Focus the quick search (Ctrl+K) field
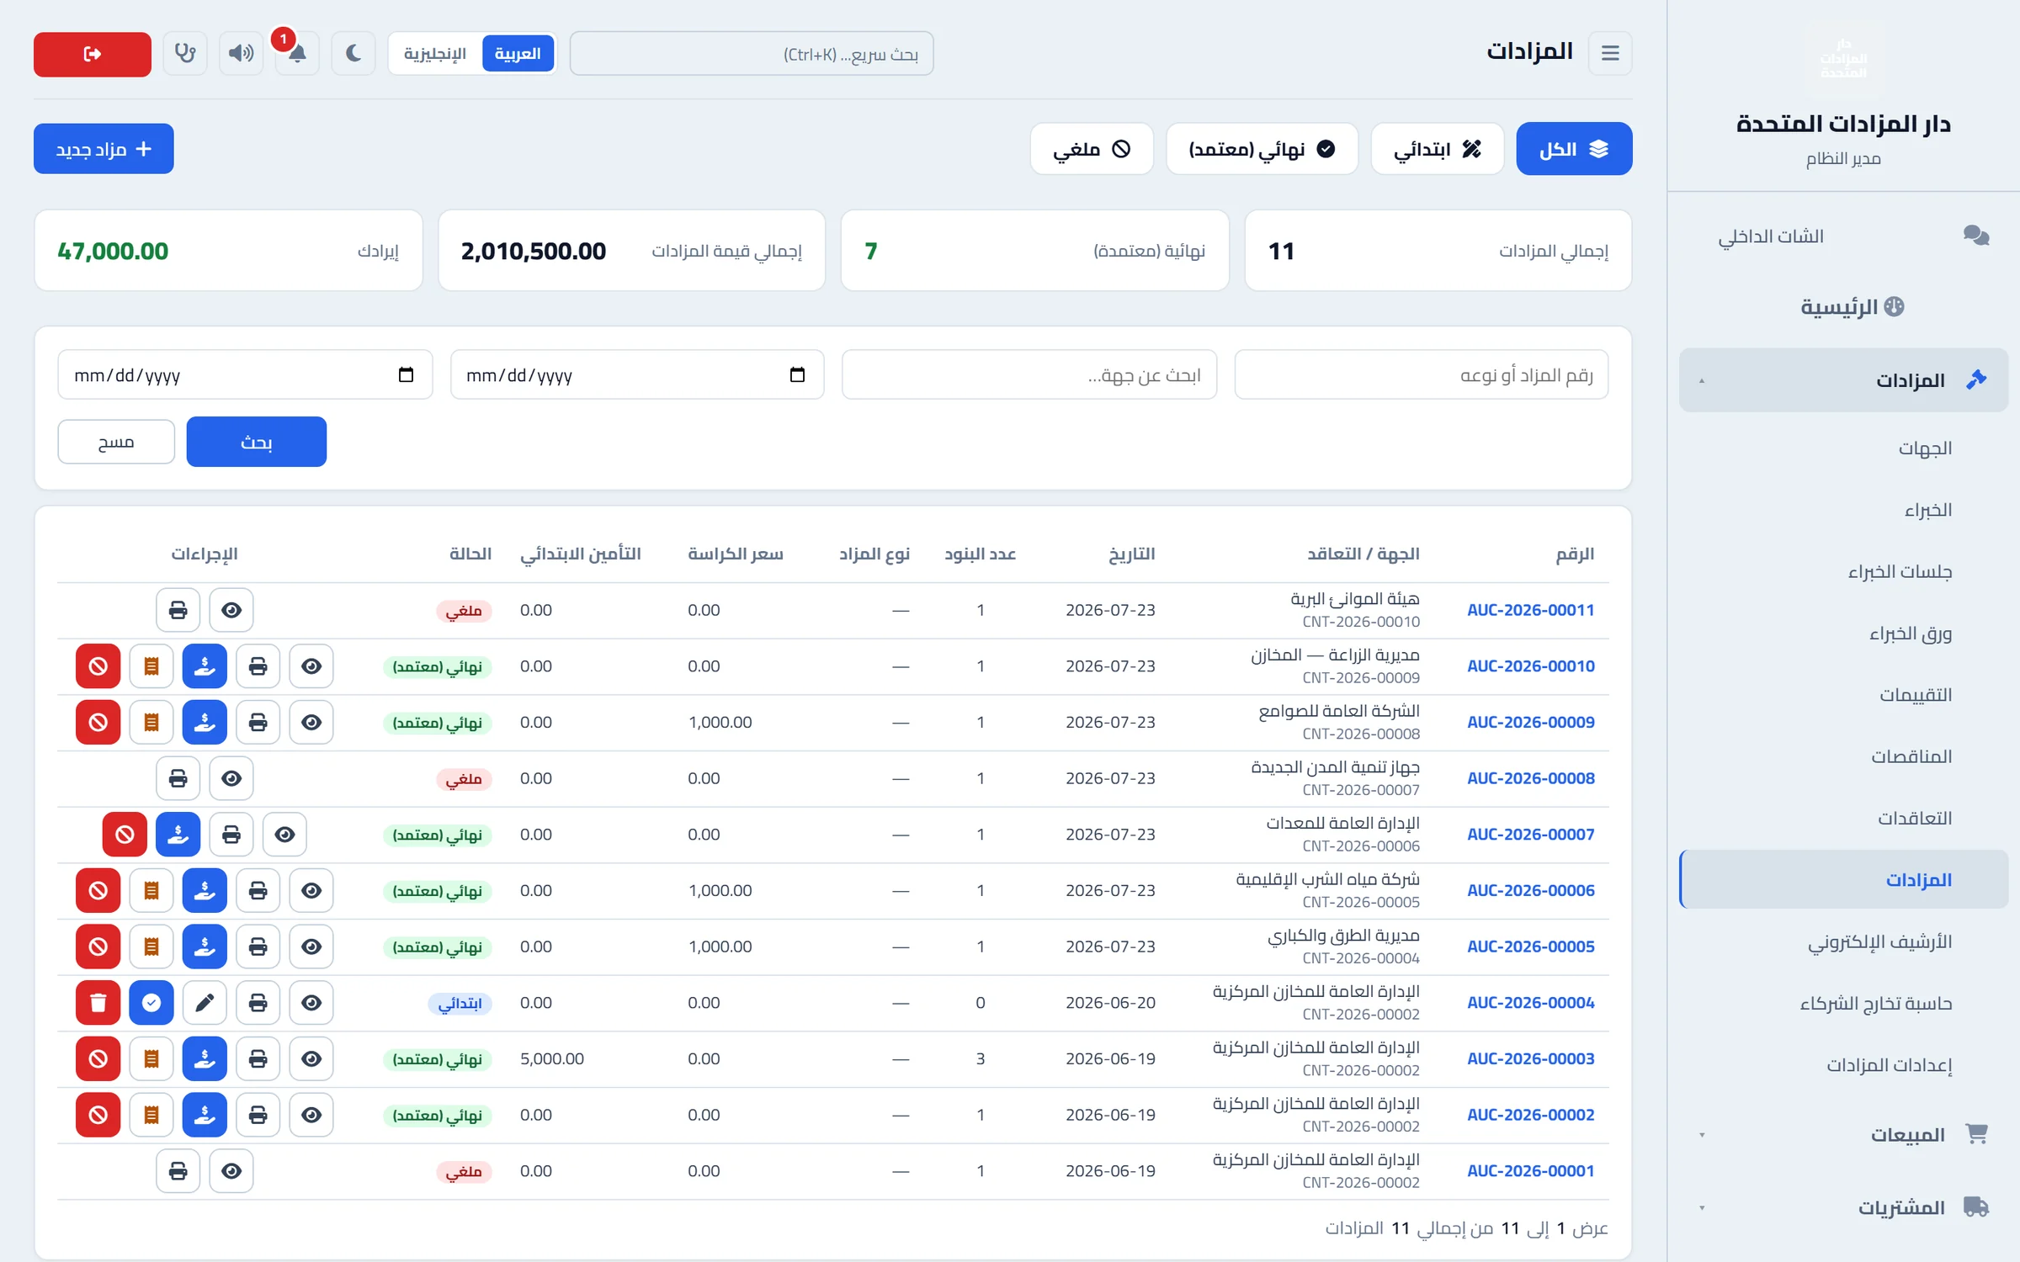This screenshot has width=2020, height=1262. click(x=752, y=54)
